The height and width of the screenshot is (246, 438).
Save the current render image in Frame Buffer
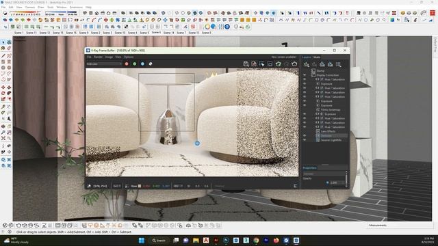pyautogui.click(x=246, y=64)
